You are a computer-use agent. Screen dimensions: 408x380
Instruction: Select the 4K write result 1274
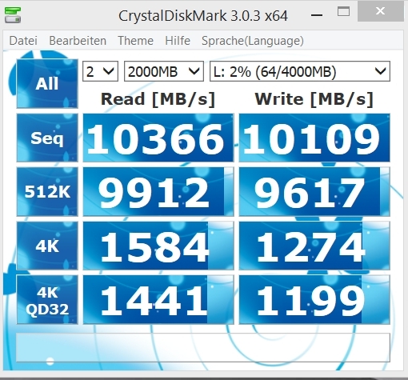pyautogui.click(x=314, y=246)
